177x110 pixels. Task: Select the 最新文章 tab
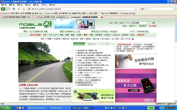coord(92,44)
